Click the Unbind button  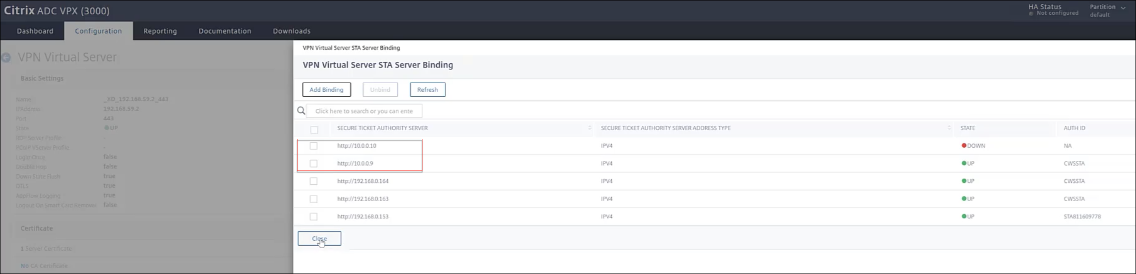(x=380, y=90)
